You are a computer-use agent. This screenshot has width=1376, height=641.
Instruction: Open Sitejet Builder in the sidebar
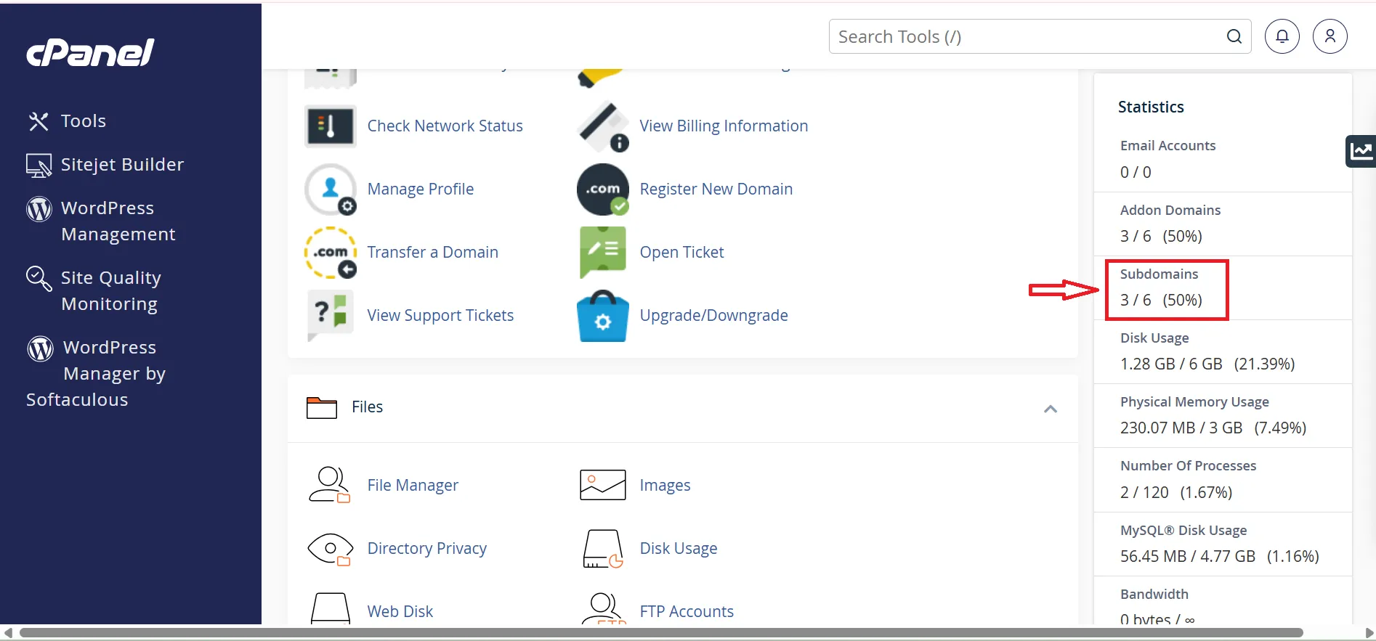click(x=122, y=165)
